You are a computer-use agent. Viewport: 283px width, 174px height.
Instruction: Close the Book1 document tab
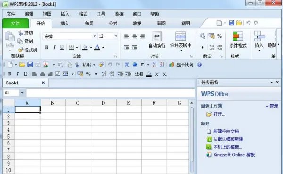click(43, 83)
